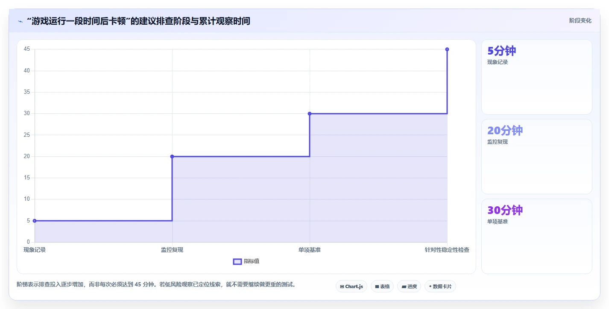
Task: Click the 指标值 legend label
Action: coord(252,261)
